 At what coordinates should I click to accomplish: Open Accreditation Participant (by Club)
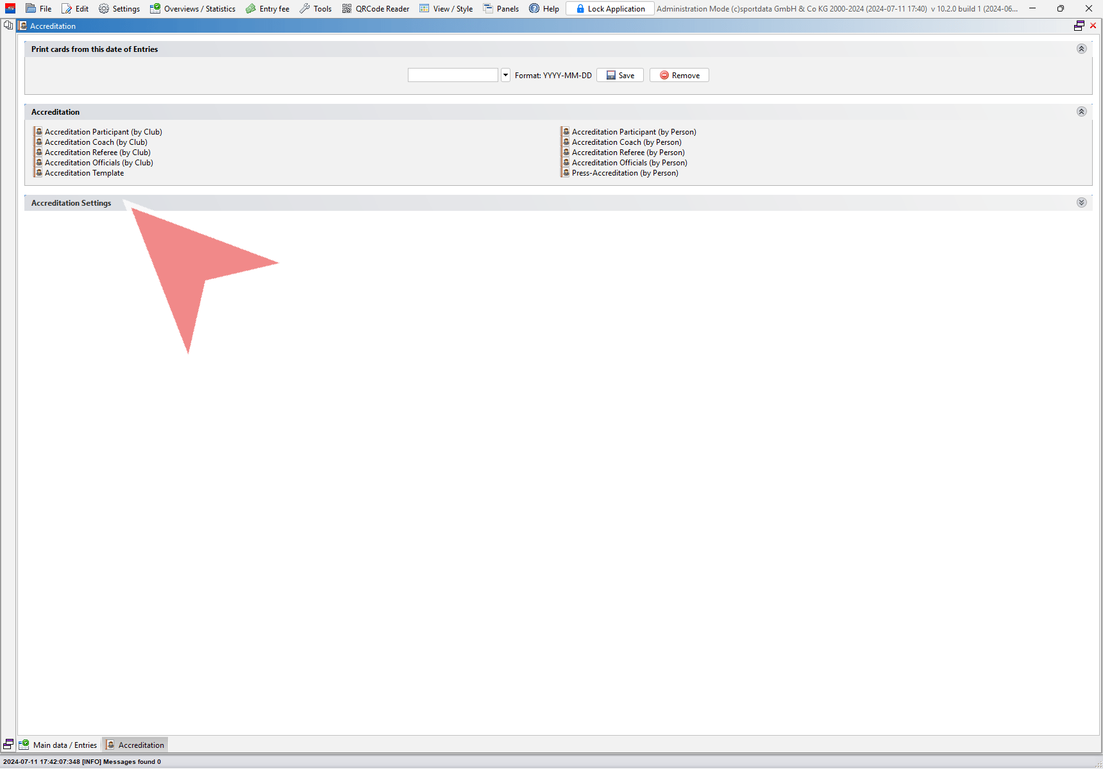click(x=103, y=132)
